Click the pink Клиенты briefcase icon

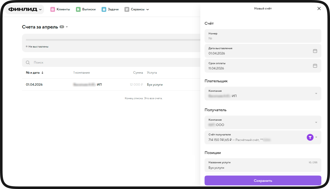[x=53, y=9]
